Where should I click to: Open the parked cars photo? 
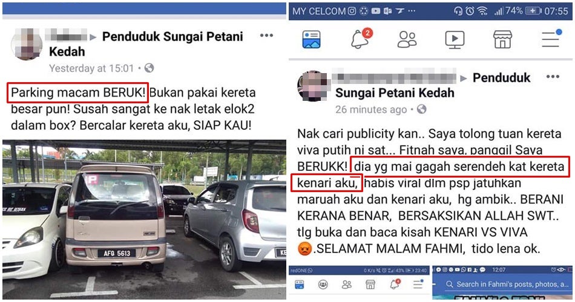[144, 219]
